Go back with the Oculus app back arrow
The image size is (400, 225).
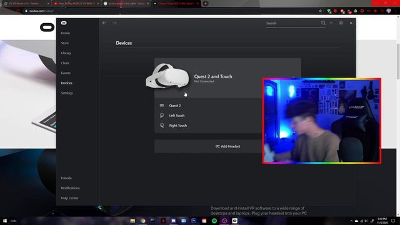[104, 23]
